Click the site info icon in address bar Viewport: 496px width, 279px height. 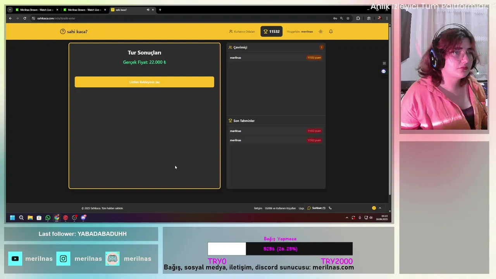coord(33,18)
